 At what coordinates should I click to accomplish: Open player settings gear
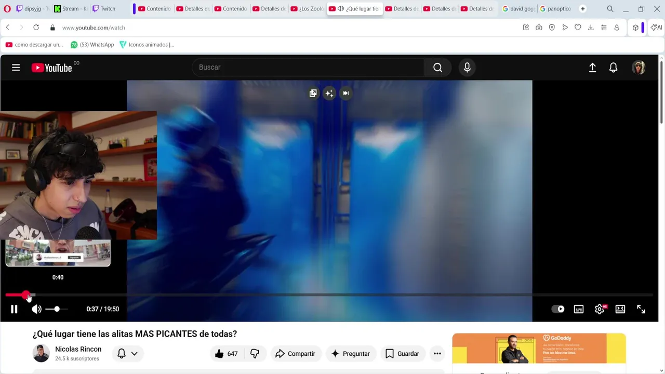[600, 309]
